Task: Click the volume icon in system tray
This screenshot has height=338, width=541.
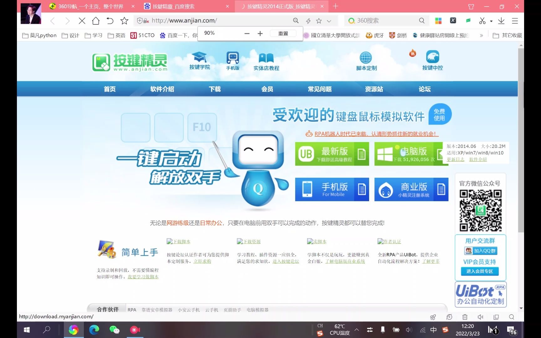Action: [409, 330]
